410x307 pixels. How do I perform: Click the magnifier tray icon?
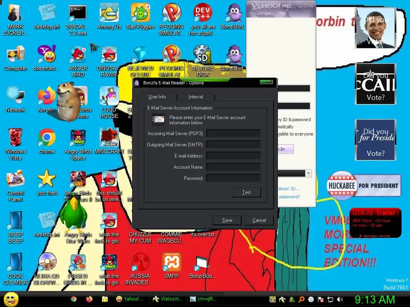[301, 299]
